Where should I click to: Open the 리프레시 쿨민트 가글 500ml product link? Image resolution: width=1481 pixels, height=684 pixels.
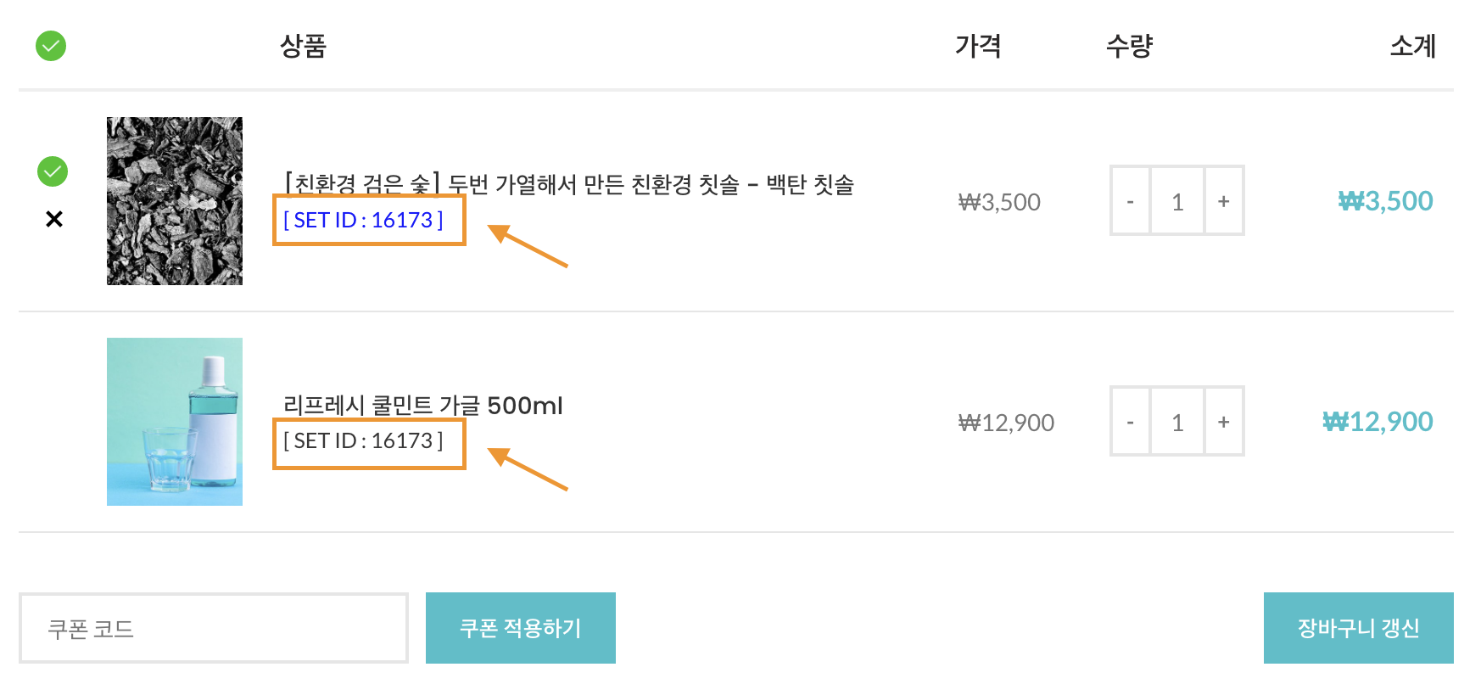click(422, 406)
